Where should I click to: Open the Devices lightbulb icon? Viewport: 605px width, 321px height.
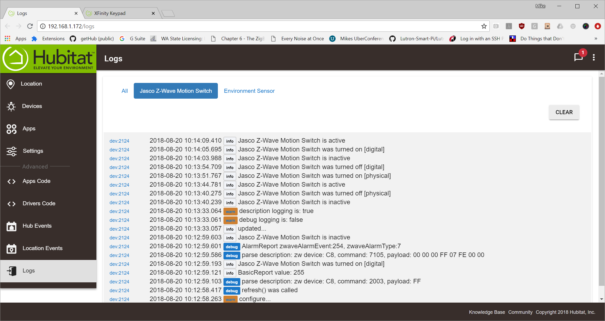pyautogui.click(x=11, y=106)
